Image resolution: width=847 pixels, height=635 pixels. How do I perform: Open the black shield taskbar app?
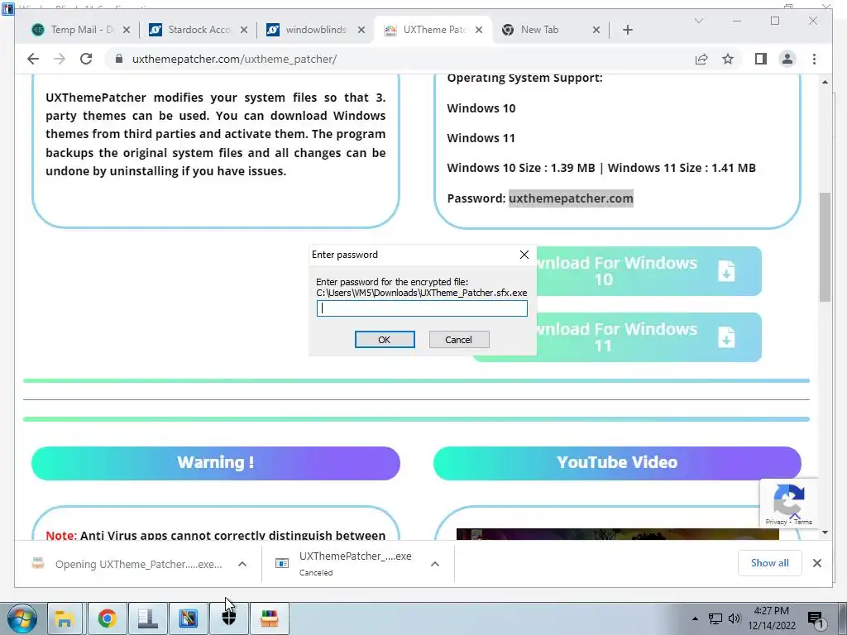tap(229, 618)
